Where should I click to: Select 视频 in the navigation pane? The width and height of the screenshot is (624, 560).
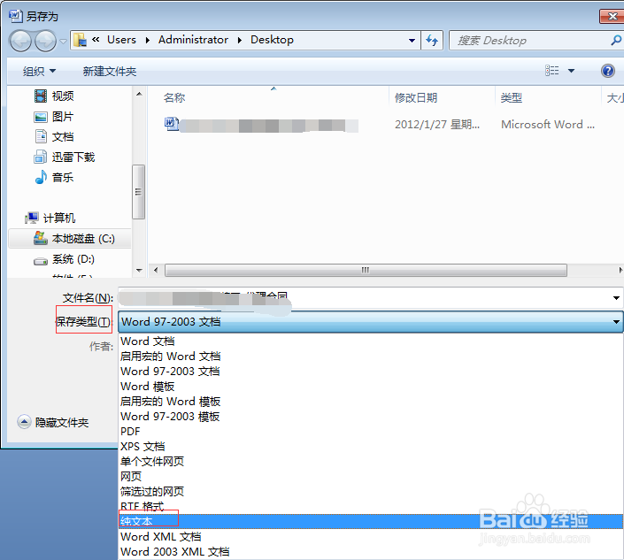pos(53,96)
